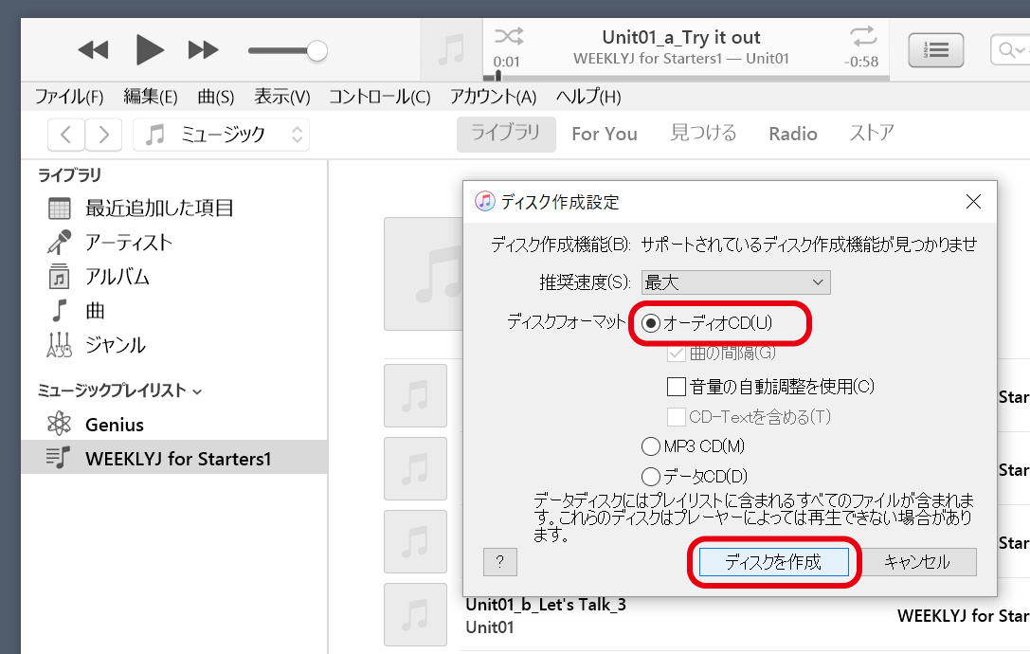Click artwork thumbnail beside Unit01_b_Let's Talk_3
1030x654 pixels.
(x=415, y=614)
